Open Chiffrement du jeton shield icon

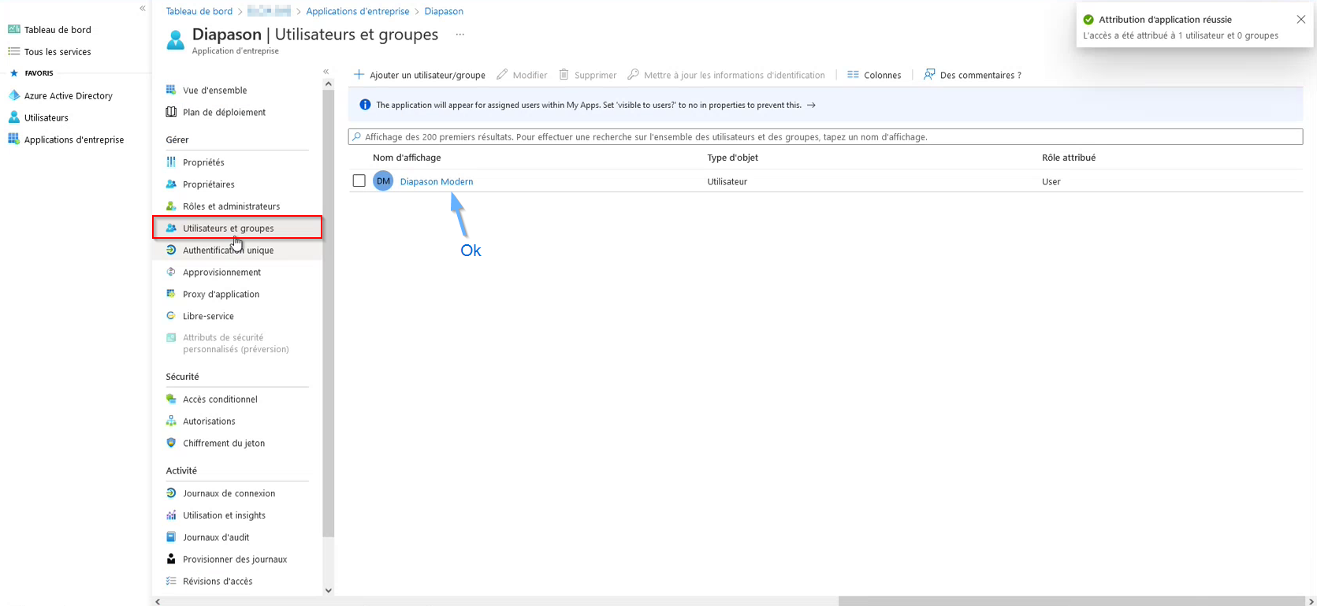[x=171, y=443]
